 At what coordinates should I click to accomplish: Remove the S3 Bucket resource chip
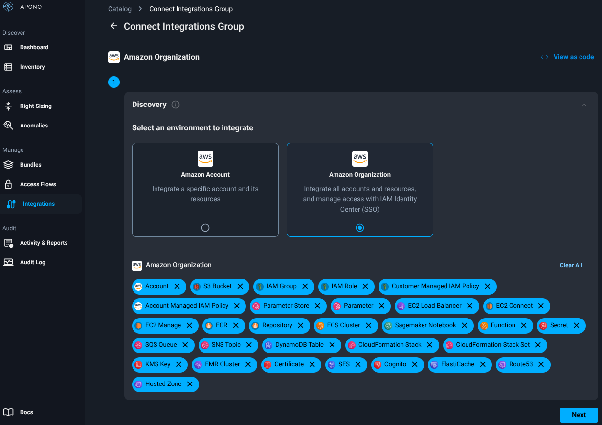coord(240,286)
